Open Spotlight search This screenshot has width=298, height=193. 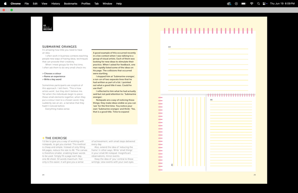coord(258,3)
